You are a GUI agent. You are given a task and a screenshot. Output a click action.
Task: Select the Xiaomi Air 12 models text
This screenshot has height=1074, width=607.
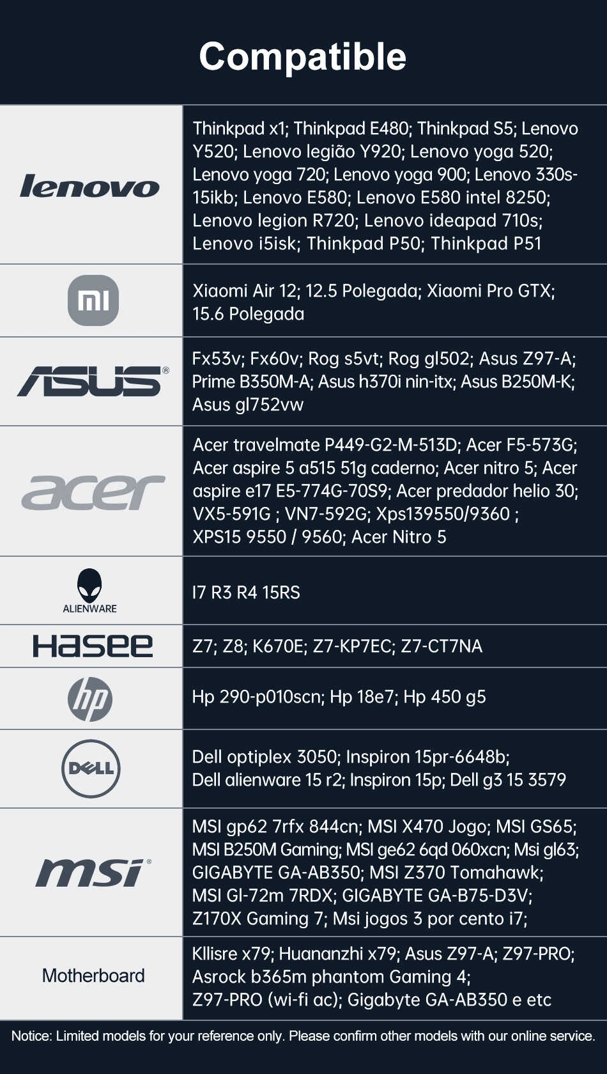point(373,302)
